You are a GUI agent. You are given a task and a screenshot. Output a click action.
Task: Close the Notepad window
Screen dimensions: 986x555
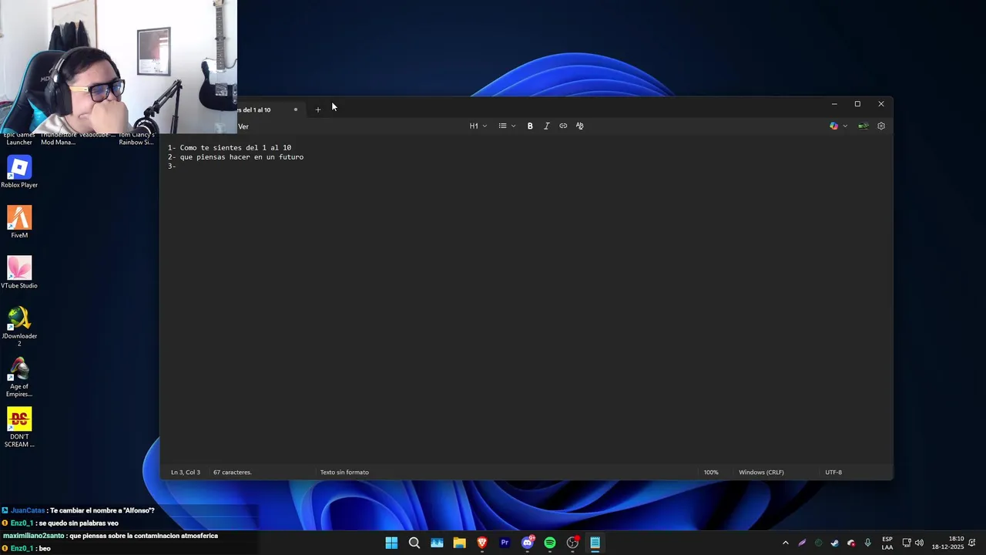881,104
